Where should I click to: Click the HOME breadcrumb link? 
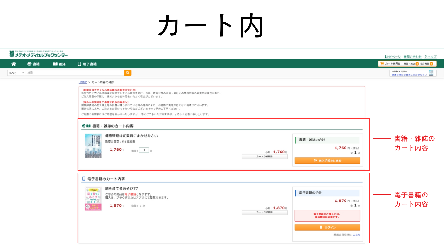83,82
